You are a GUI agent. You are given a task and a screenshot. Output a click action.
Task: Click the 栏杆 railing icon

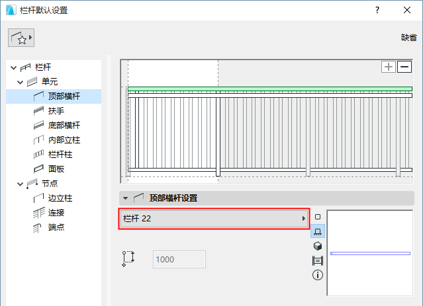[26, 67]
